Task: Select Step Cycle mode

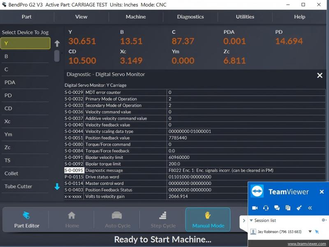Action: [x=163, y=219]
